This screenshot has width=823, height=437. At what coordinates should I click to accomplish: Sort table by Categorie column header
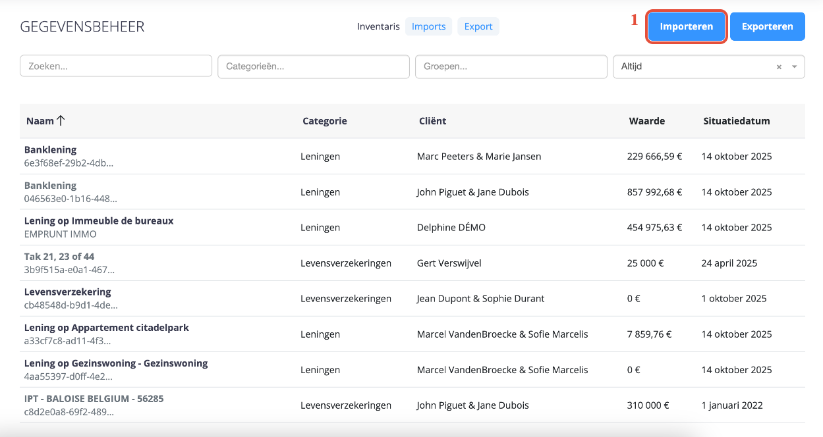coord(324,121)
